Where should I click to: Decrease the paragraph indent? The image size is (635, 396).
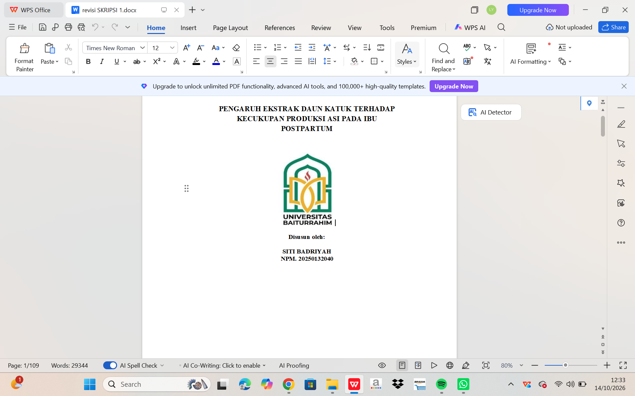[x=298, y=48]
